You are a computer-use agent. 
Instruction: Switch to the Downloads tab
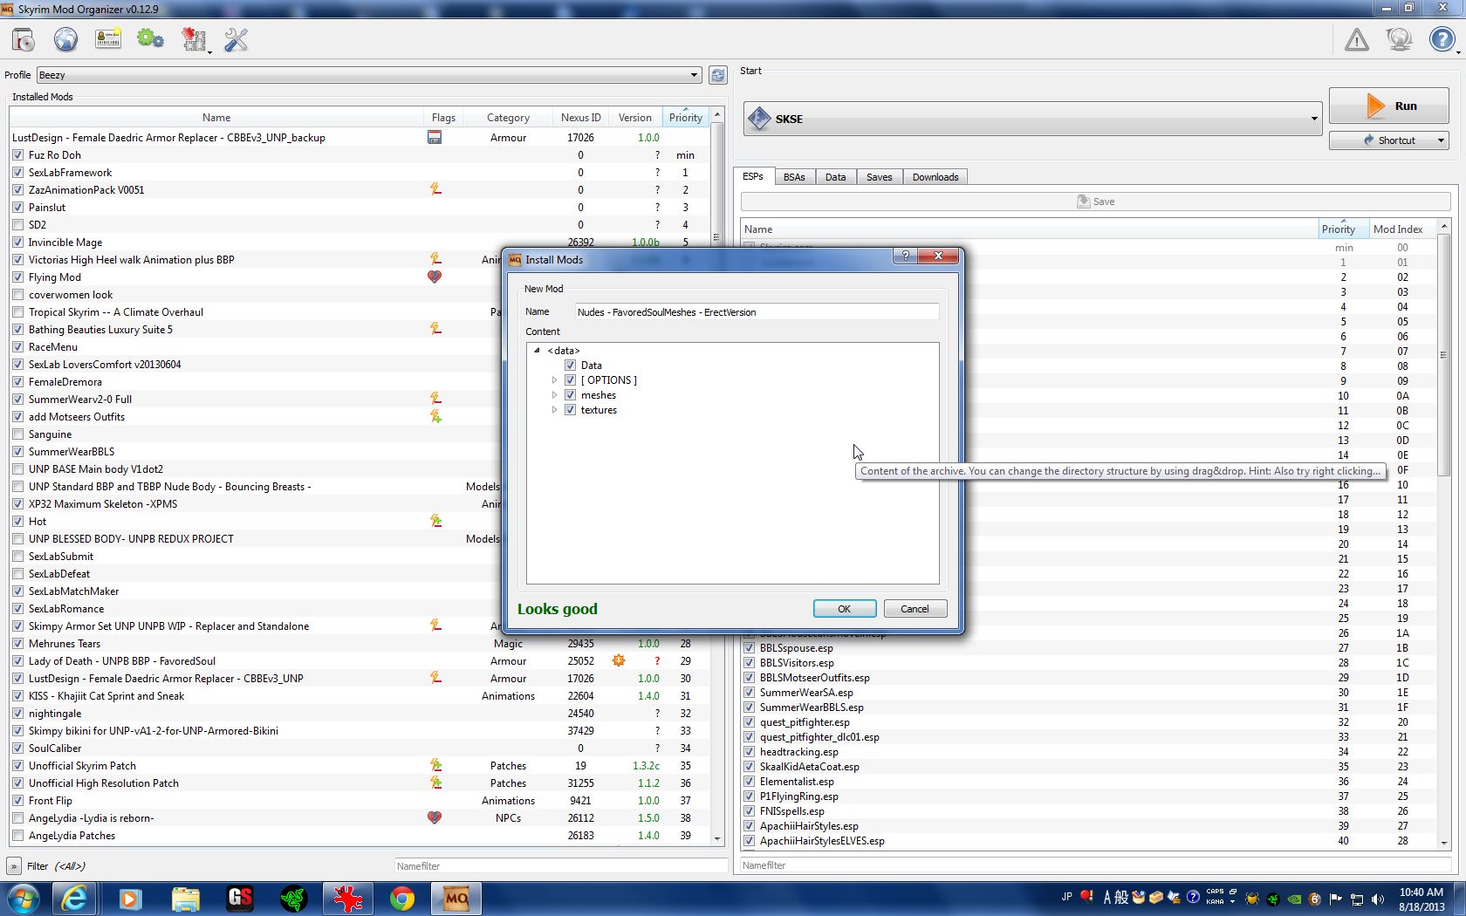pos(935,177)
